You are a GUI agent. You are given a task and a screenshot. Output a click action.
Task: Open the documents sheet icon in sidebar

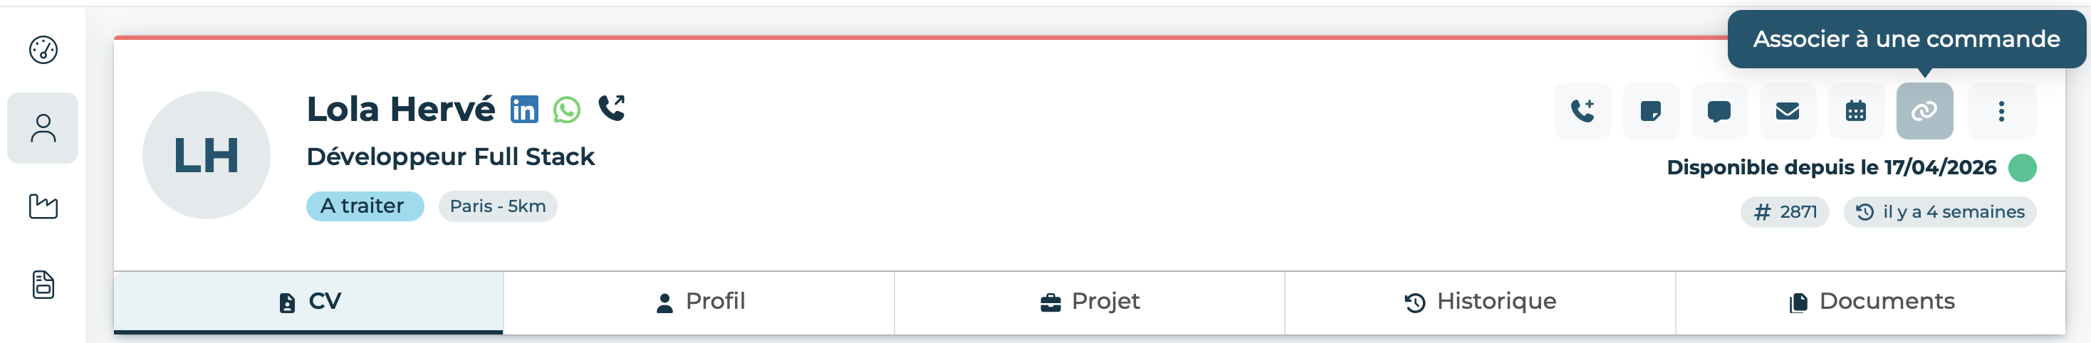43,285
